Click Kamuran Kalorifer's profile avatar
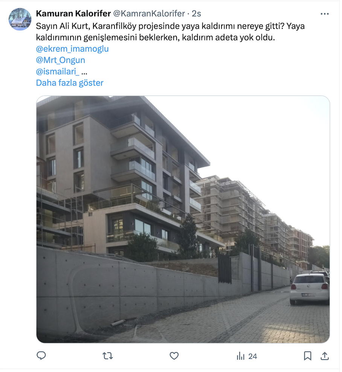This screenshot has height=372, width=342. pos(20,19)
